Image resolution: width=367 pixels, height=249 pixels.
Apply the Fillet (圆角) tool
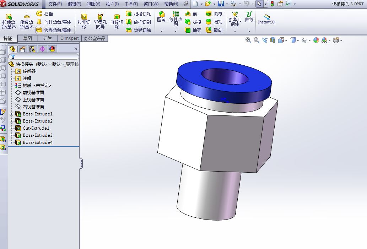(161, 17)
